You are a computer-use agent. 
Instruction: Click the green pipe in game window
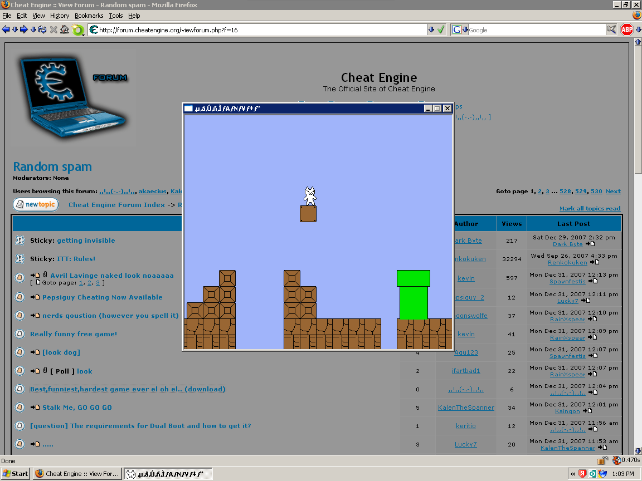pos(414,295)
